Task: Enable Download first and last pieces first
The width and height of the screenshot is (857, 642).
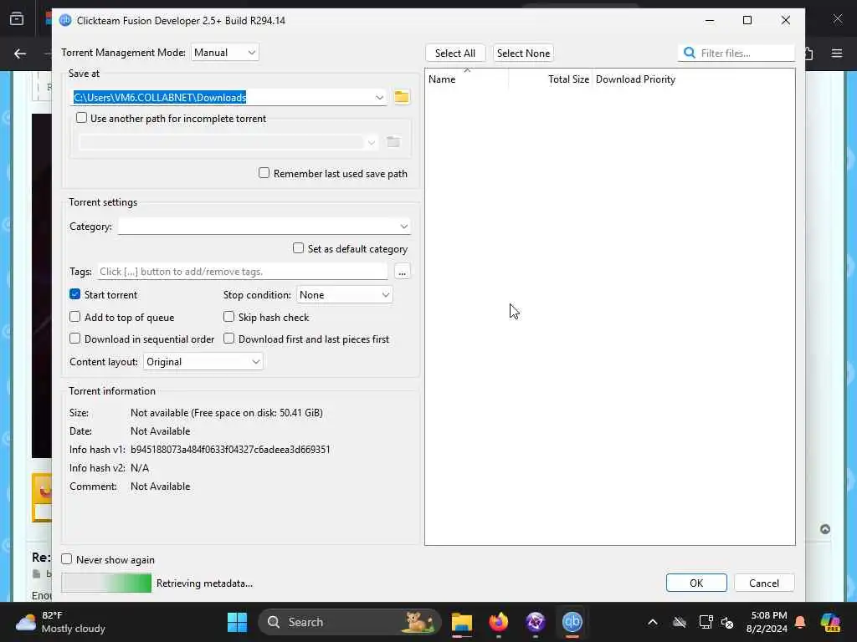Action: 229,339
